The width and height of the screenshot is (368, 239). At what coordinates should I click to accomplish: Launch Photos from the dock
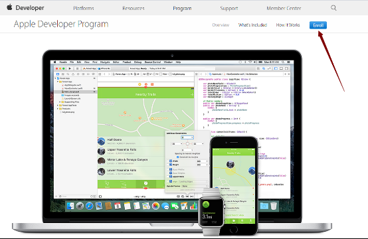coord(155,206)
